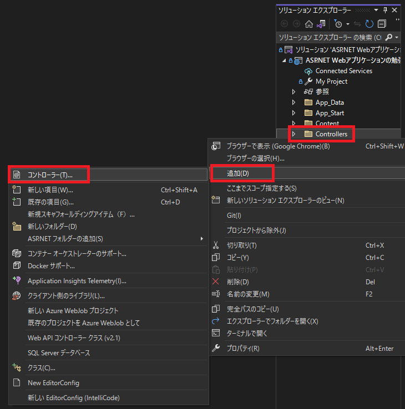The height and width of the screenshot is (409, 405).
Task: Click the Home icon in Solution Explorer toolbar
Action: click(309, 24)
